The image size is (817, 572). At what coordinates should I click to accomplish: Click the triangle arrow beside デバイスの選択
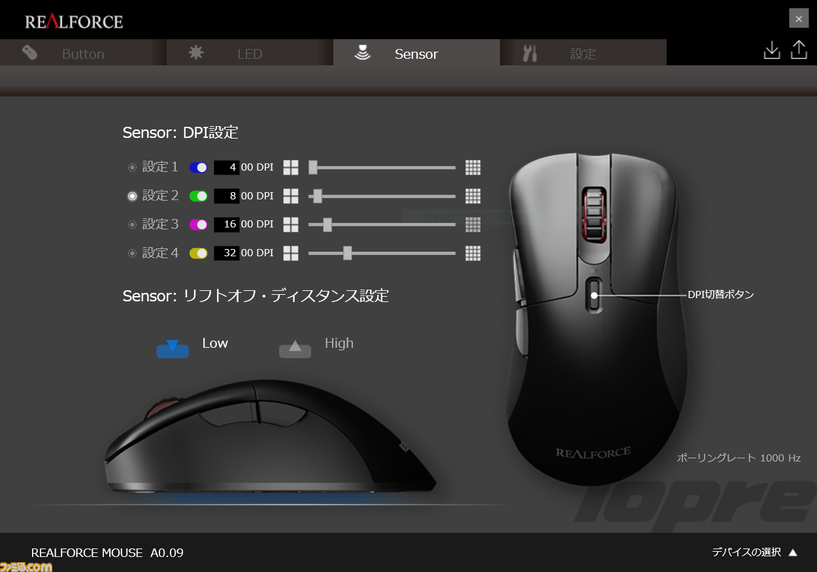coord(793,552)
